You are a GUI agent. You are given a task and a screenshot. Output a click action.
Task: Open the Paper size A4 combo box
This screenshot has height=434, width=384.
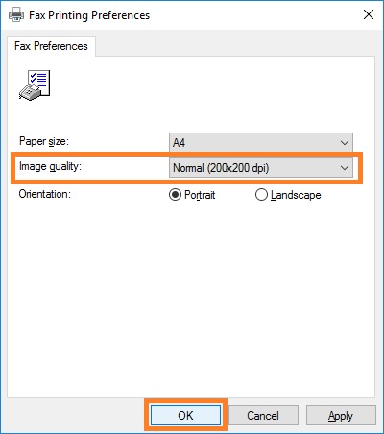click(261, 142)
